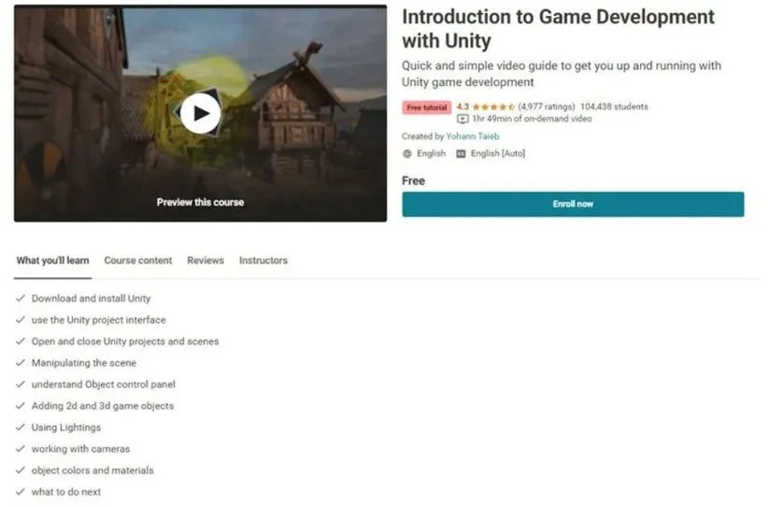The image size is (768, 507).
Task: Switch to the Reviews tab
Action: coord(206,260)
